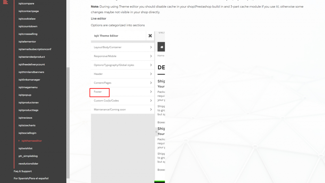Collapse the editor panel with left arrow
Screen dimensions: 325x183
point(156,132)
